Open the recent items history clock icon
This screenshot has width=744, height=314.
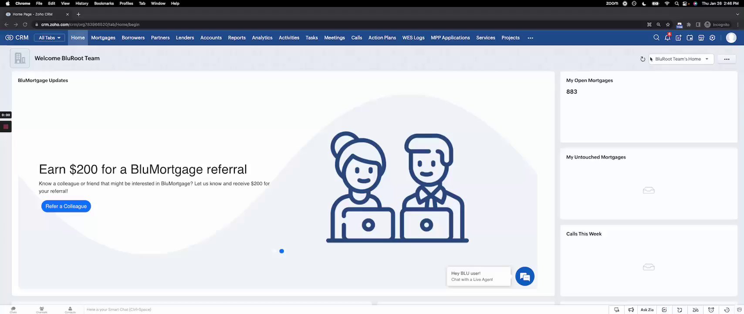[727, 310]
